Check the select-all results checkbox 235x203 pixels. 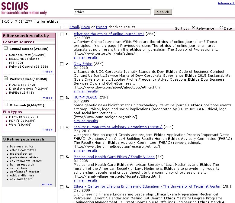pyautogui.click(x=62, y=27)
